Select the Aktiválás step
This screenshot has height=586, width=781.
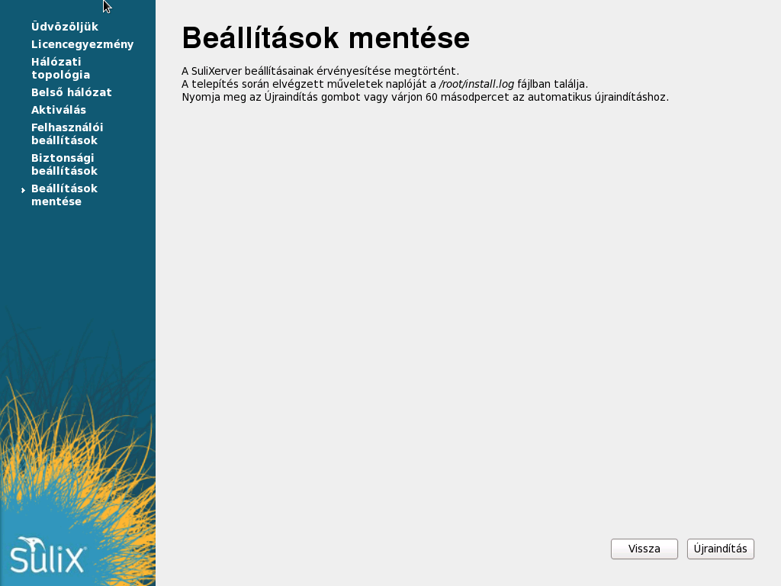coord(58,110)
